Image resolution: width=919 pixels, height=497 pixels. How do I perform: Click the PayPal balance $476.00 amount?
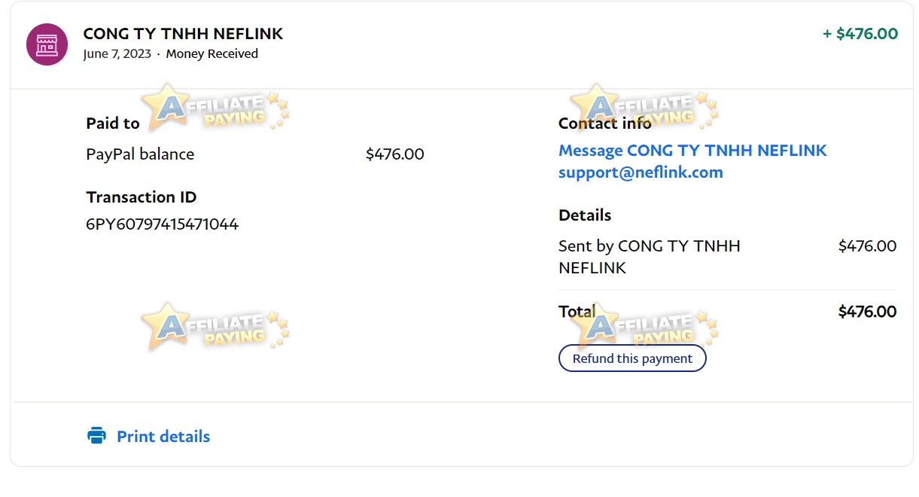tap(395, 154)
